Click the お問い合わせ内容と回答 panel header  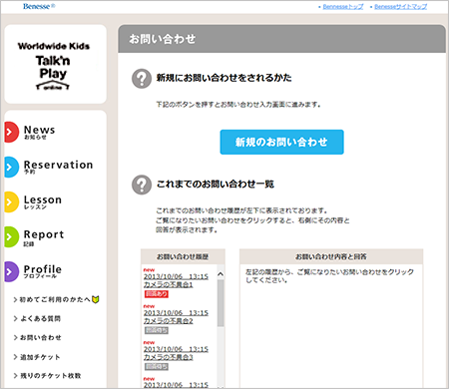tap(331, 256)
